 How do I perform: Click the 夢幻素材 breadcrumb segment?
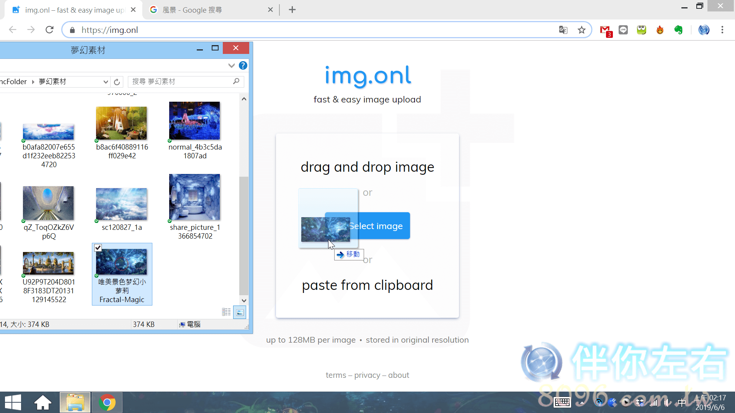[x=52, y=81]
